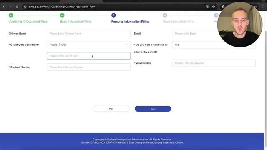
Task: Click the green checkmark of step one
Action: [x=11, y=15]
